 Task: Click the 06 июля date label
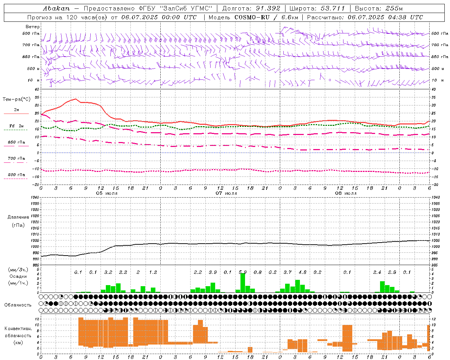[x=107, y=193]
